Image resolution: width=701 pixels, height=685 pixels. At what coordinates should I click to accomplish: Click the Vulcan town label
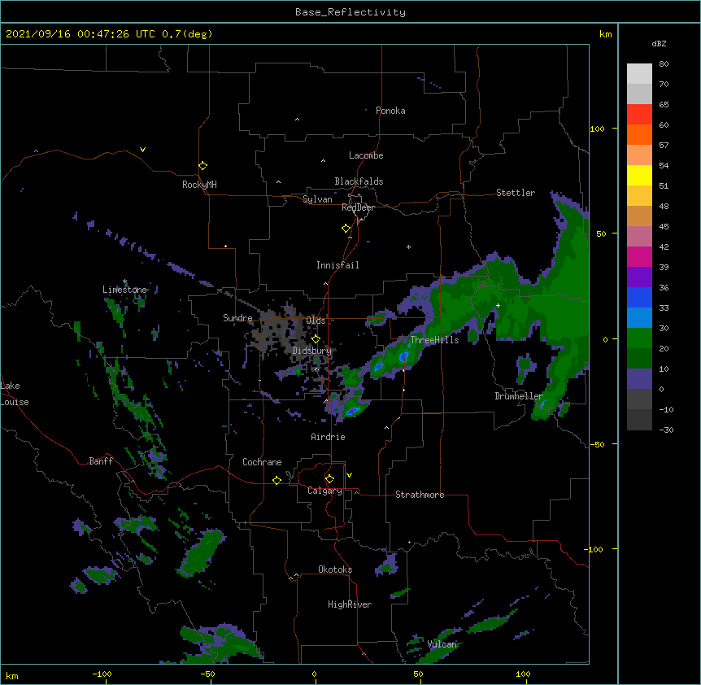(x=442, y=644)
